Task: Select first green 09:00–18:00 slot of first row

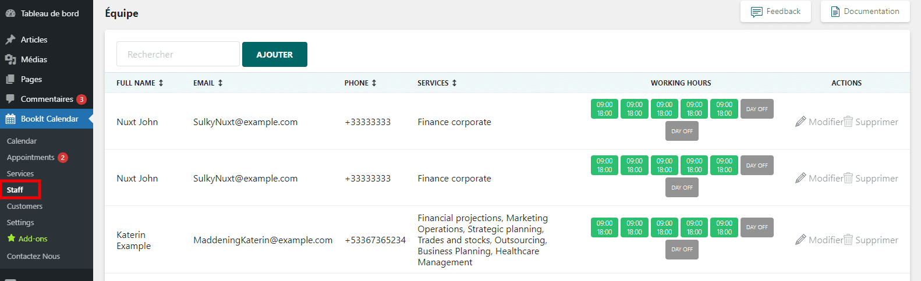Action: pyautogui.click(x=604, y=109)
